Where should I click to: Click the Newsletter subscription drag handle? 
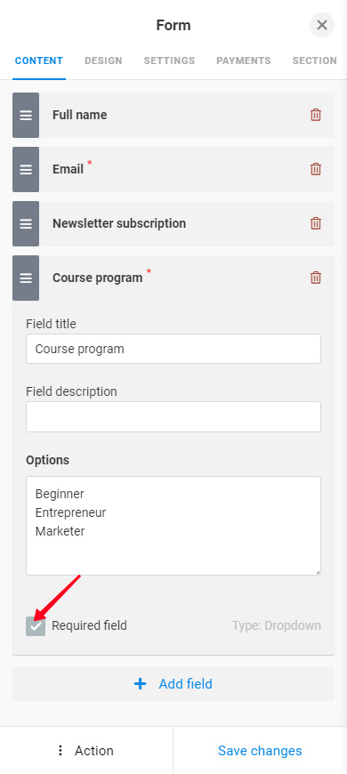coord(26,223)
